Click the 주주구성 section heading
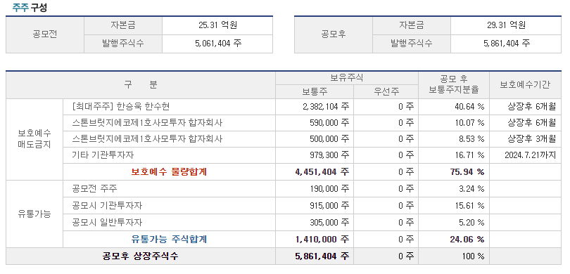Image resolution: width=570 pixels, height=274 pixels. [x=30, y=8]
